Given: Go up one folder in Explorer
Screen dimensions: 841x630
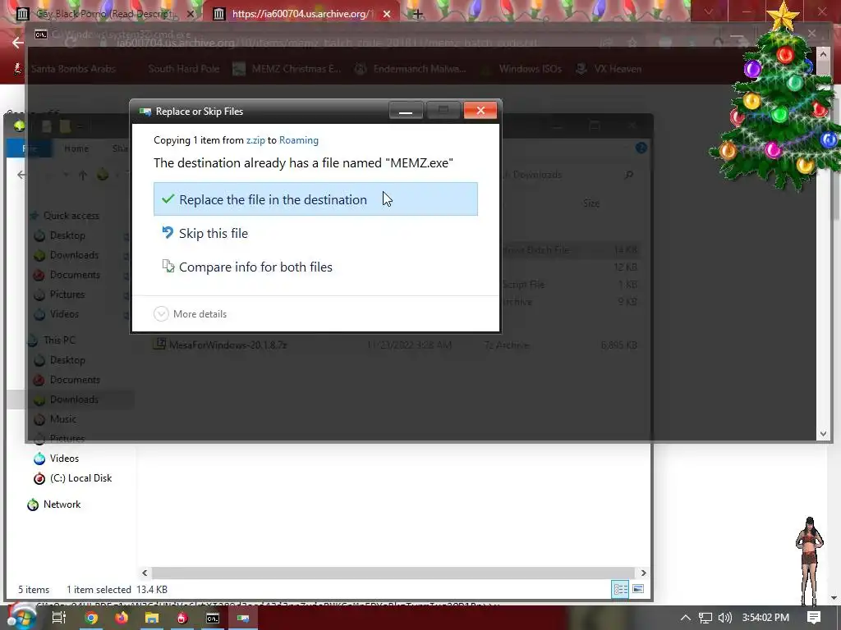Looking at the screenshot, I should point(83,175).
